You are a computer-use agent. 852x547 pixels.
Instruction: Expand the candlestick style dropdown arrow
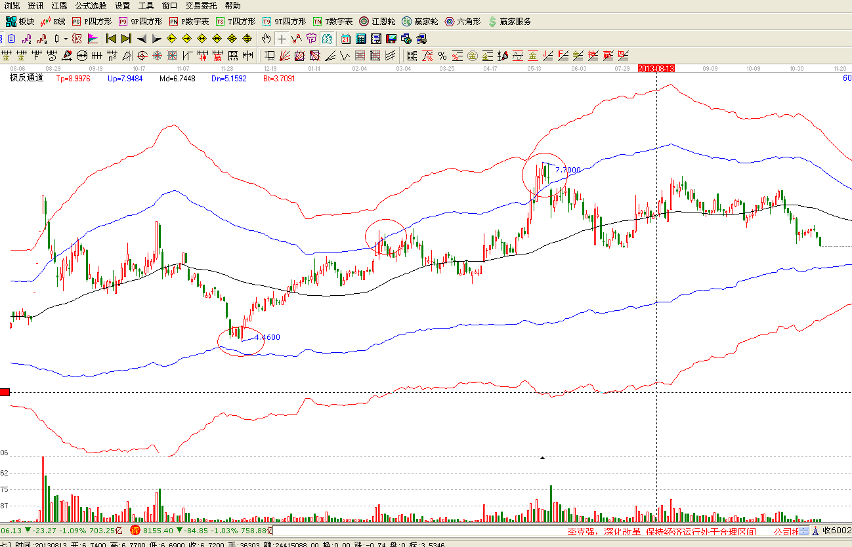[66, 39]
